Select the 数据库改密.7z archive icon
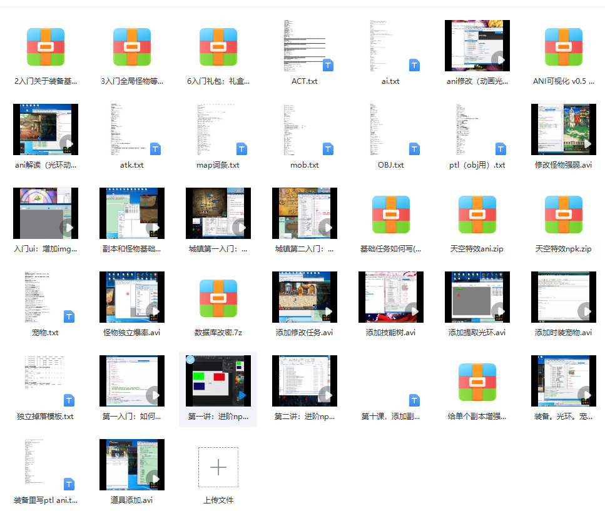 [x=218, y=298]
